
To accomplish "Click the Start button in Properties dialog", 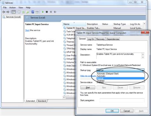I will (88, 88).
